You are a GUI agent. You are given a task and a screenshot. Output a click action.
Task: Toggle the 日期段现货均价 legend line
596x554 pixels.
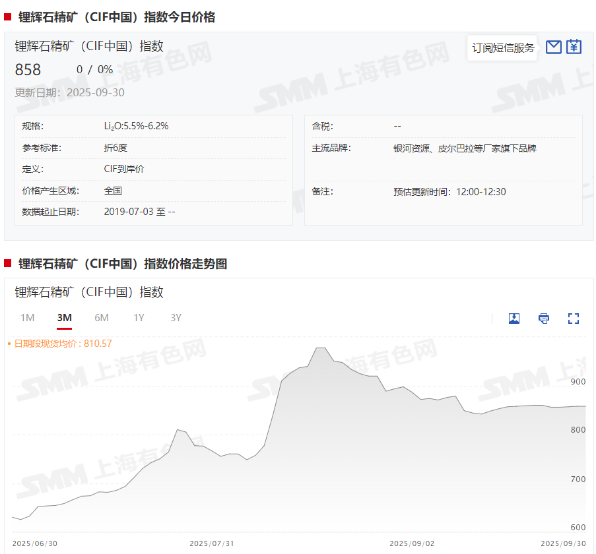[x=59, y=344]
